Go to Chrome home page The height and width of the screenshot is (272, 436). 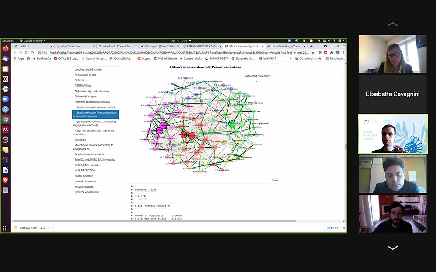32,53
